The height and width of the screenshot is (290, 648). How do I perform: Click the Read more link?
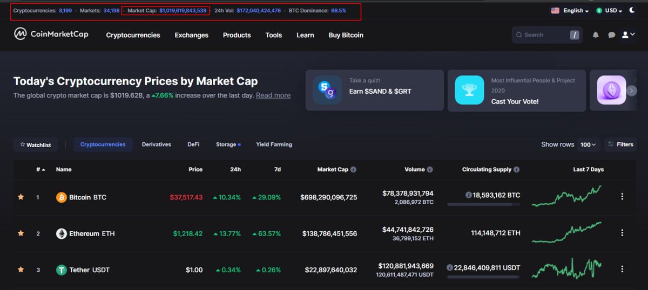click(273, 95)
